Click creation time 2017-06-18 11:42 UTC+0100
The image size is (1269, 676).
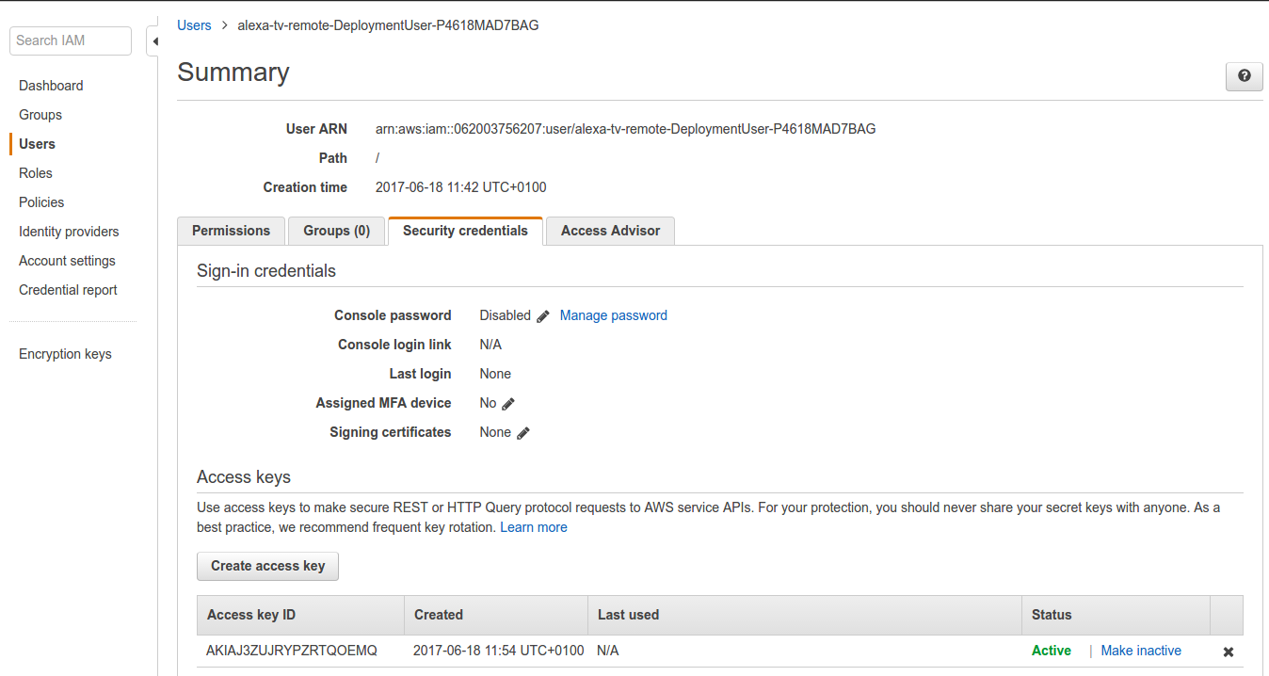461,187
